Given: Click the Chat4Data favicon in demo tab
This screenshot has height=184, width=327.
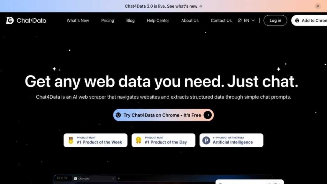Looking at the screenshot, I should [x=75, y=179].
